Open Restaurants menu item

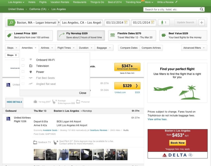[80, 2]
